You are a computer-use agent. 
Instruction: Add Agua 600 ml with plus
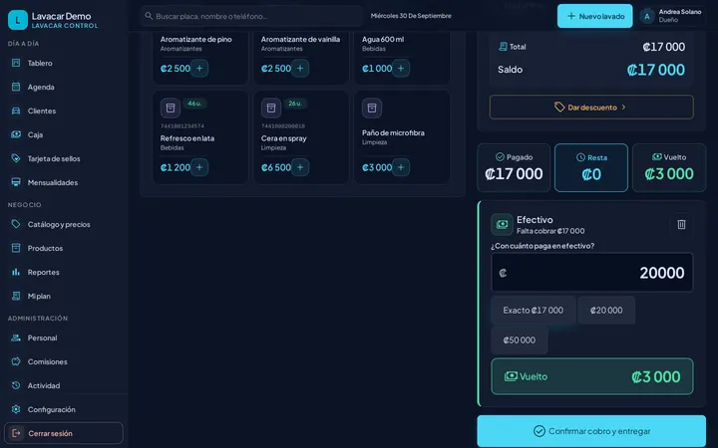tap(401, 68)
